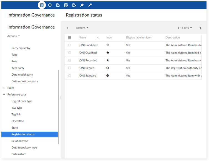
Task: Open the Data repository type item
Action: [x=24, y=148]
